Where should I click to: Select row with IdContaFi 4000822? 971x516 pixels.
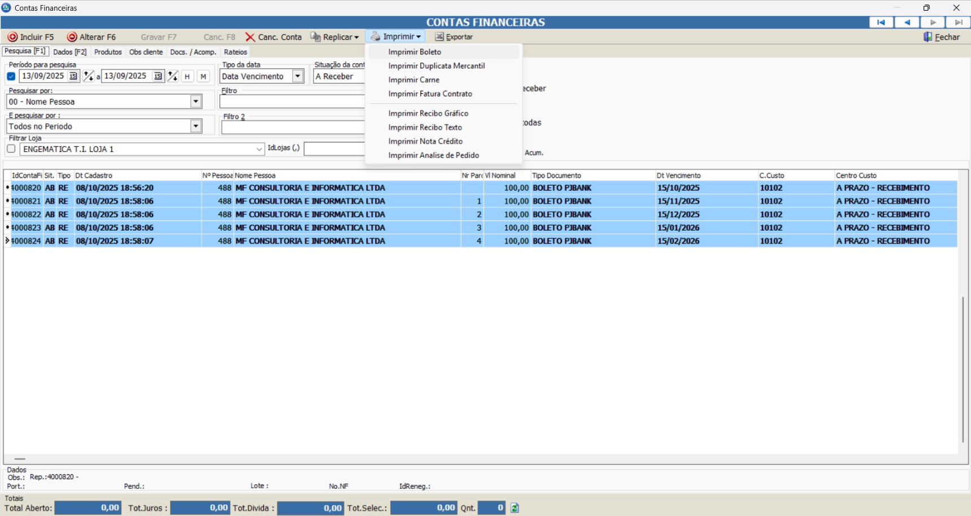(x=27, y=215)
